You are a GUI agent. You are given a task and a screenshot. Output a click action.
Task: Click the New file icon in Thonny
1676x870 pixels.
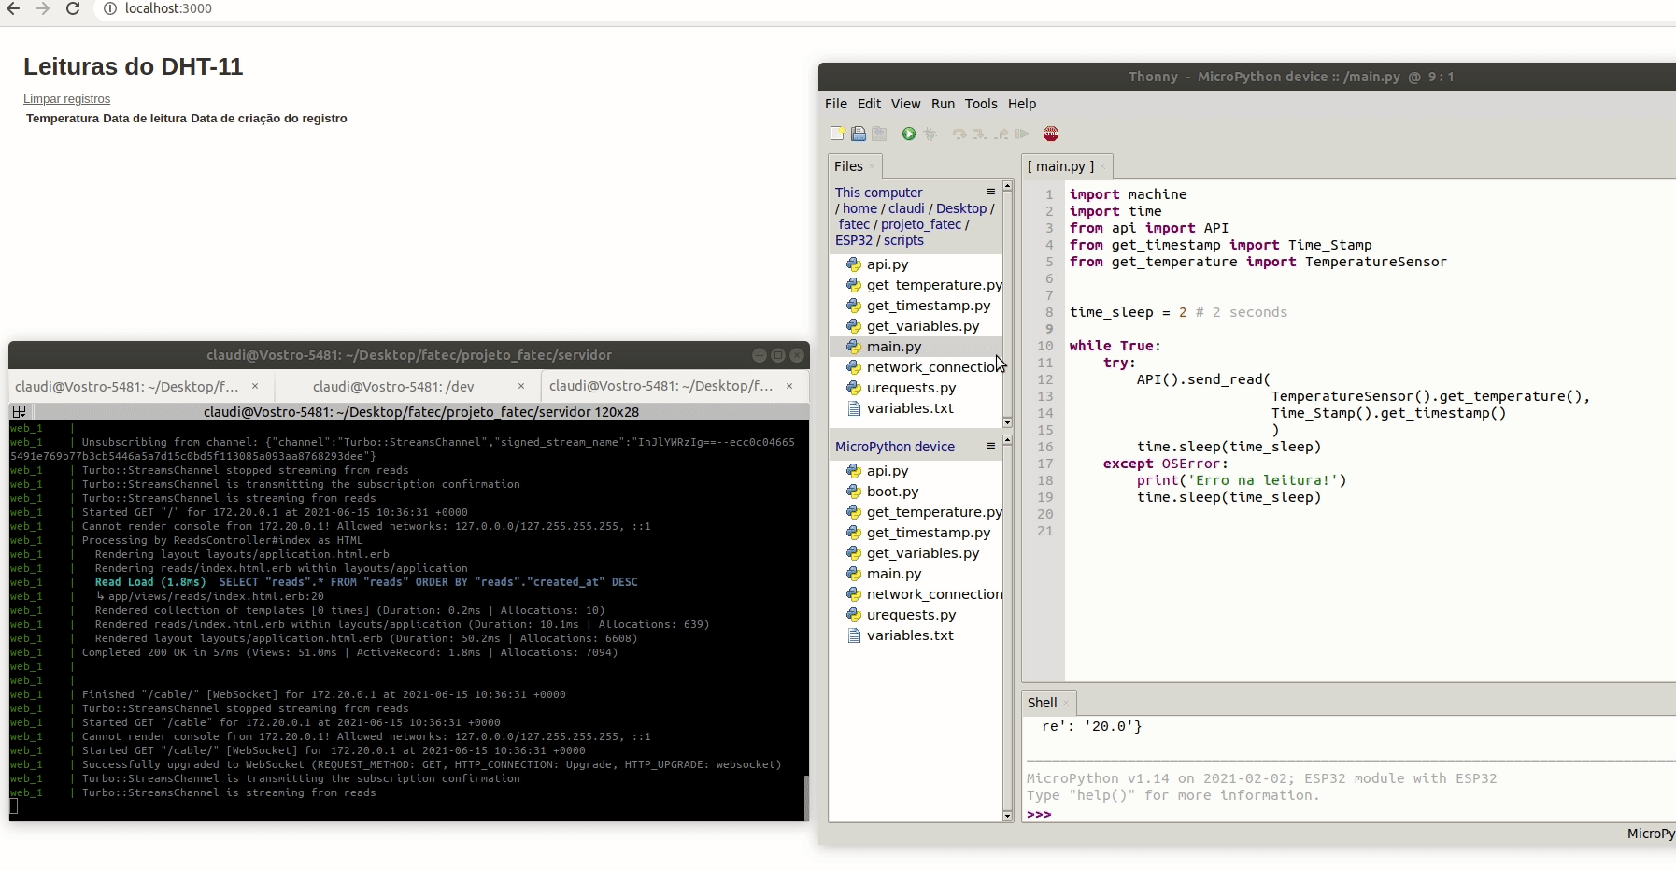[837, 134]
